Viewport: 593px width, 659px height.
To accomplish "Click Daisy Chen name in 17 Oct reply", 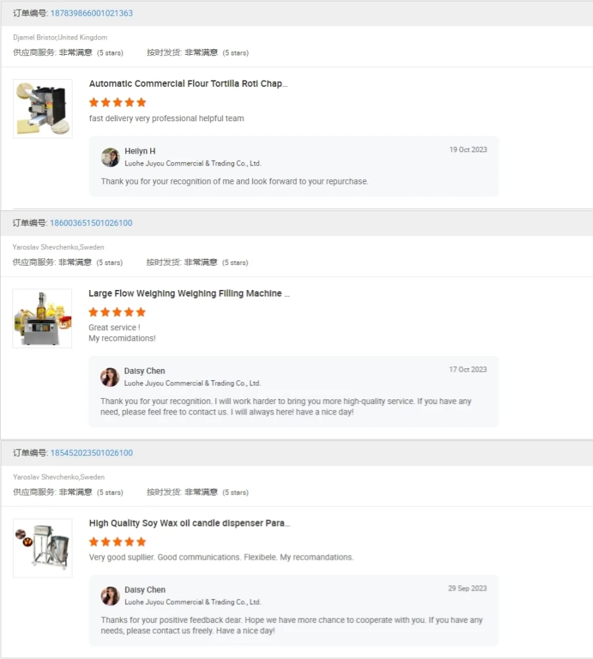I will tap(144, 370).
